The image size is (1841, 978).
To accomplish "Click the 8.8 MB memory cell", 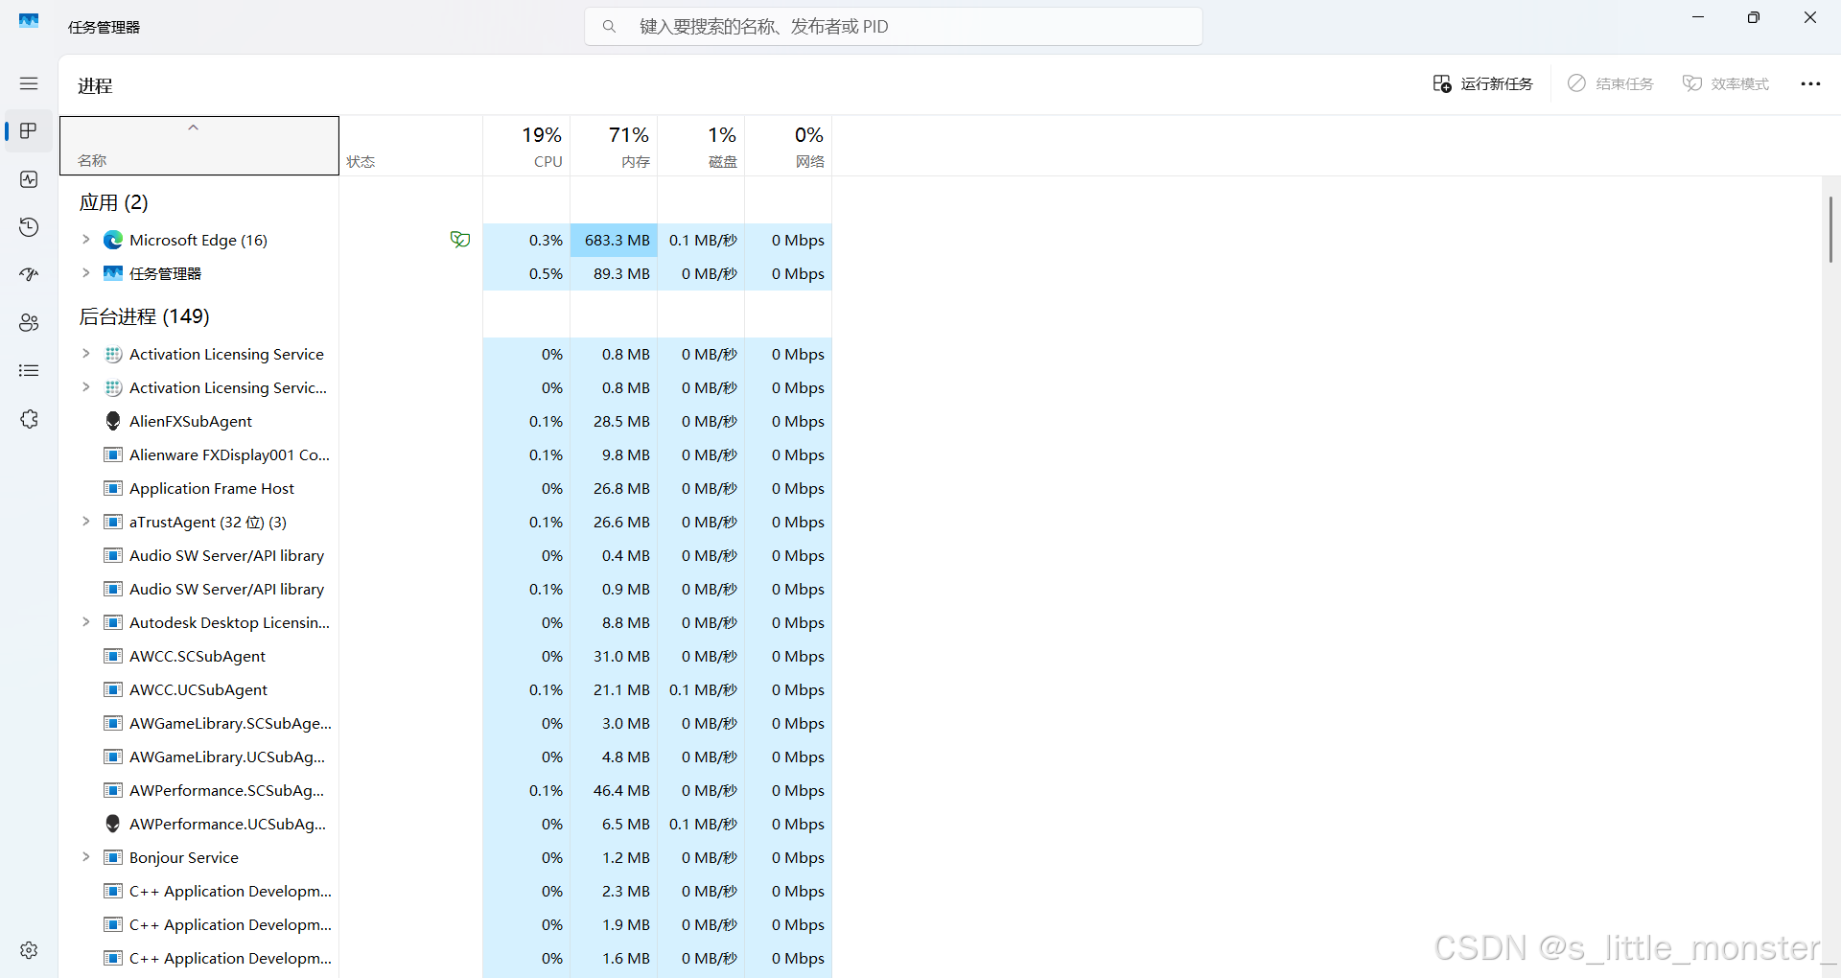I will tap(614, 622).
